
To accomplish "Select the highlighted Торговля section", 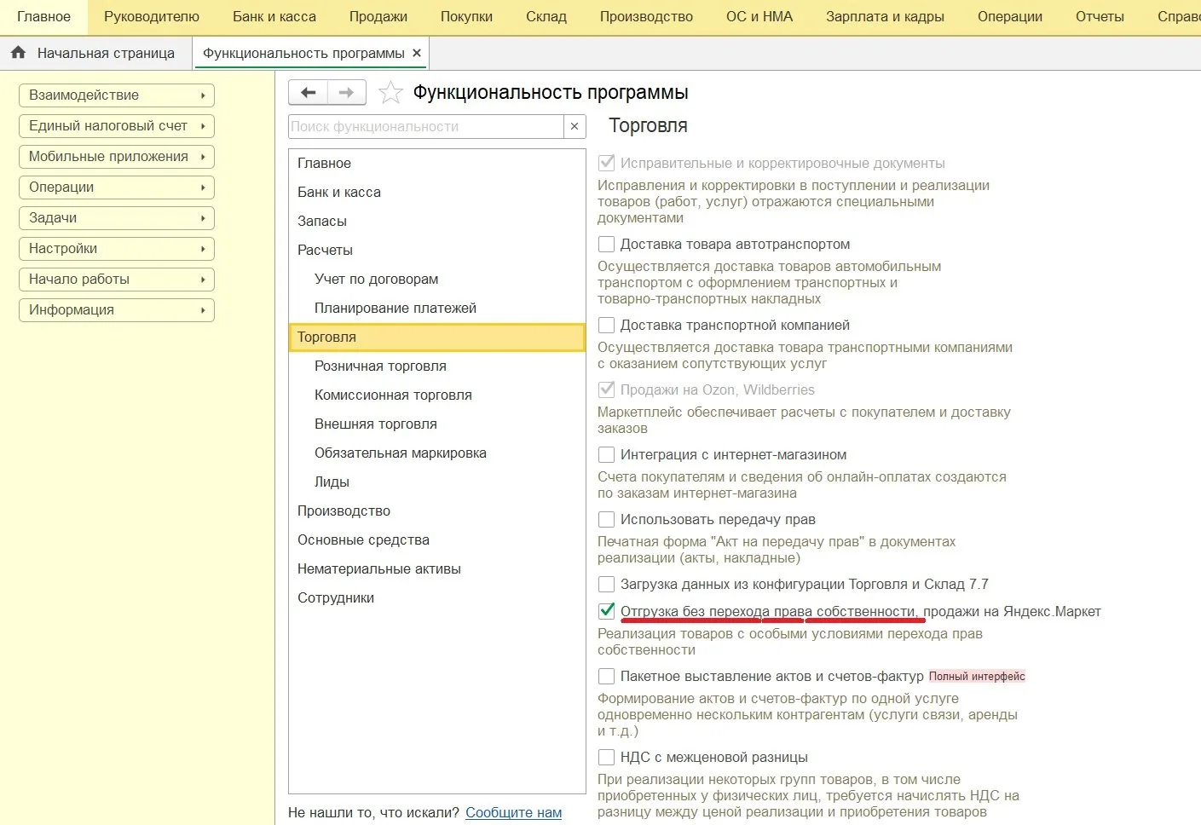I will click(437, 337).
